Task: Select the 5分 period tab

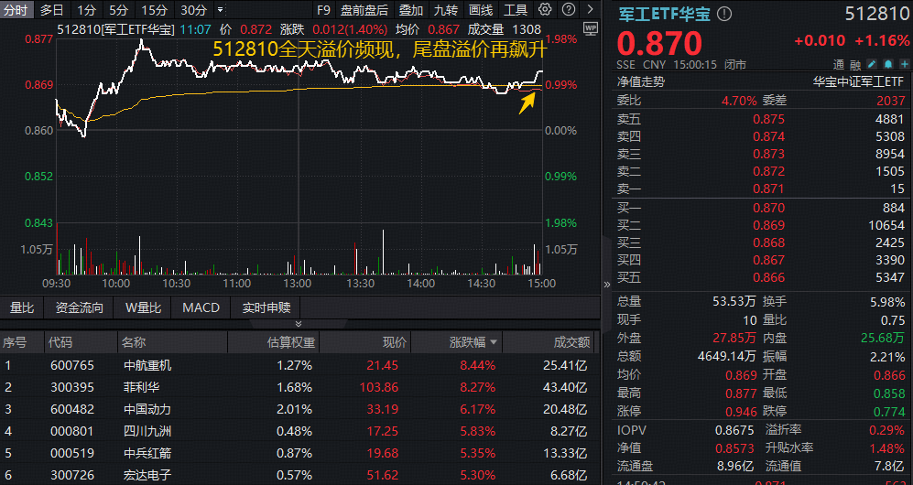Action: point(119,10)
